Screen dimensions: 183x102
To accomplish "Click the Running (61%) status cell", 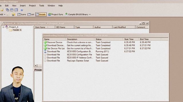I will (x=102, y=52).
